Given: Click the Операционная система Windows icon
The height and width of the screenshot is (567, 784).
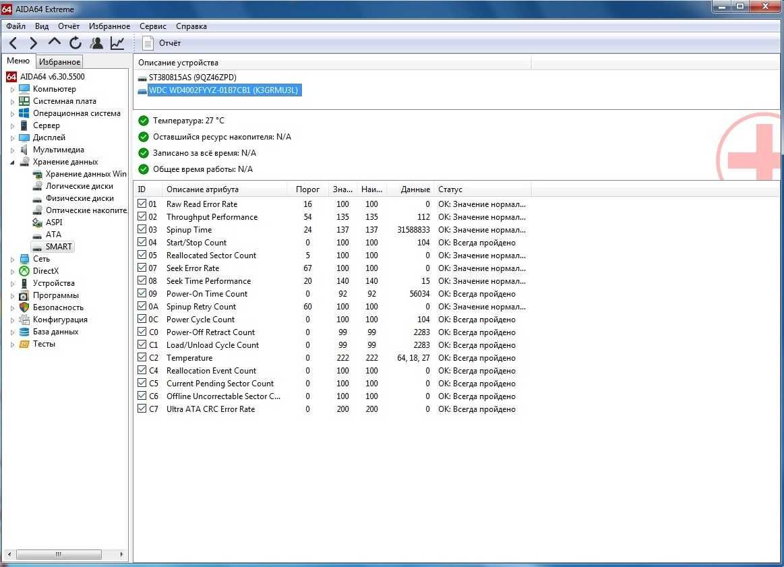Looking at the screenshot, I should coord(24,113).
